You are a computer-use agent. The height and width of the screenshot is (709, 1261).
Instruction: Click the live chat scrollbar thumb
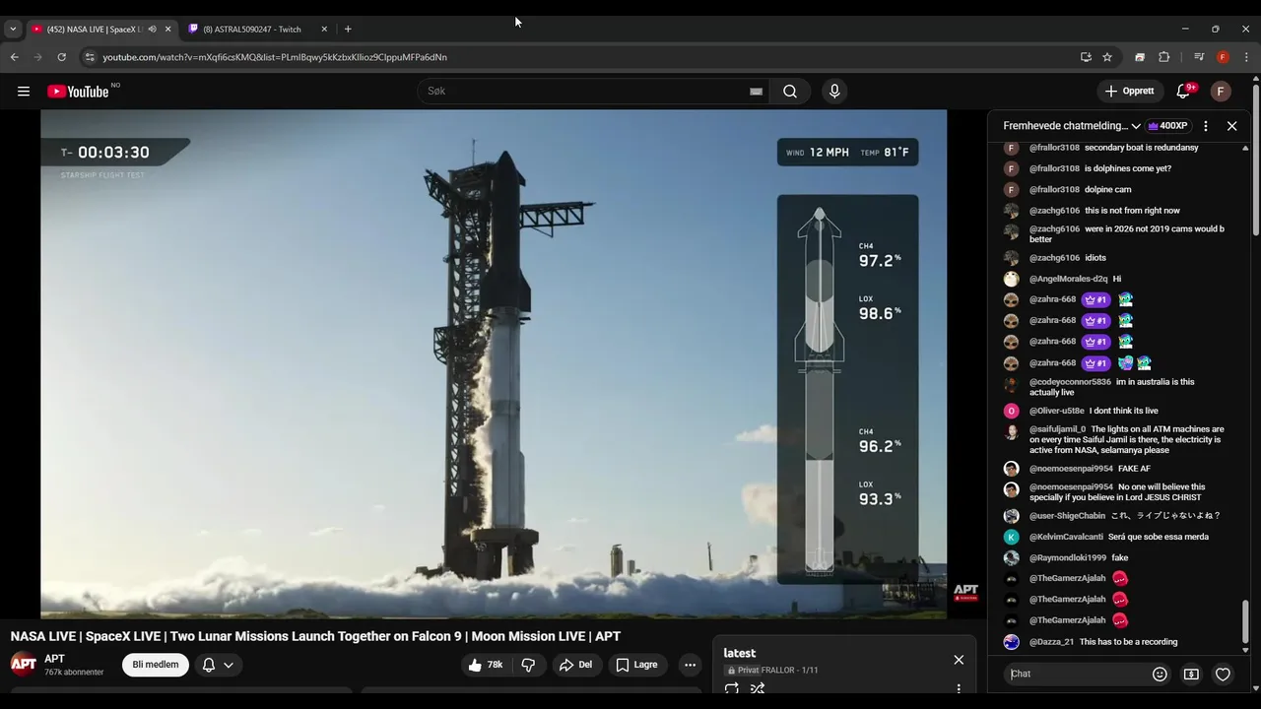pyautogui.click(x=1245, y=622)
